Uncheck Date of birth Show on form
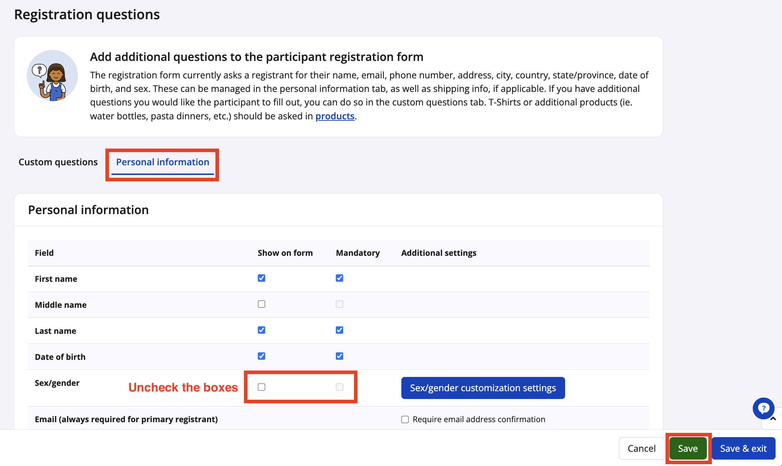 [x=261, y=356]
